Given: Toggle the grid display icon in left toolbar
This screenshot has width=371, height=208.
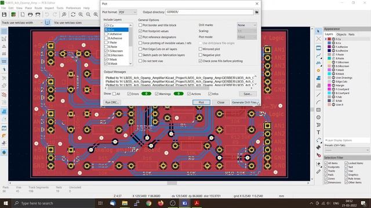Looking at the screenshot, I should (4, 31).
